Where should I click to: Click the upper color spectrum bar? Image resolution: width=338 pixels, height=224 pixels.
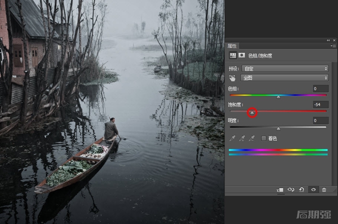(x=278, y=150)
